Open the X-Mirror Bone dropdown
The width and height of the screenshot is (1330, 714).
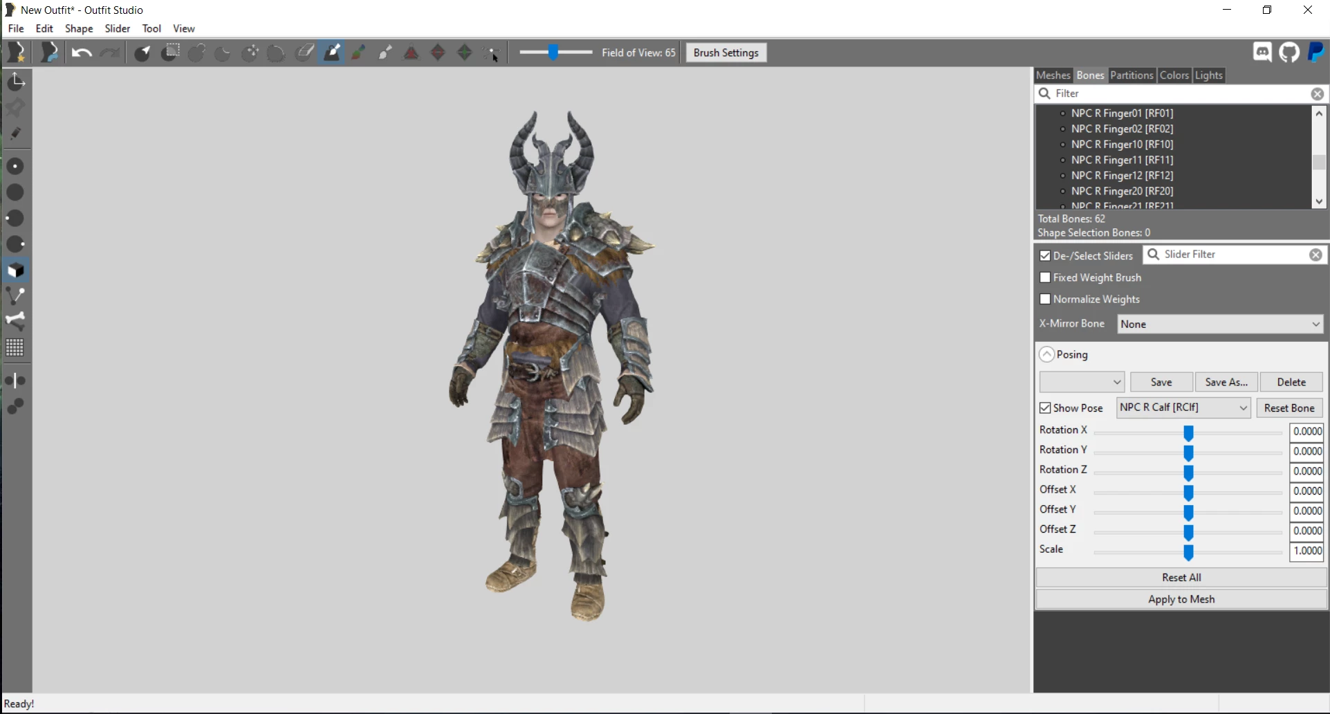click(x=1220, y=324)
